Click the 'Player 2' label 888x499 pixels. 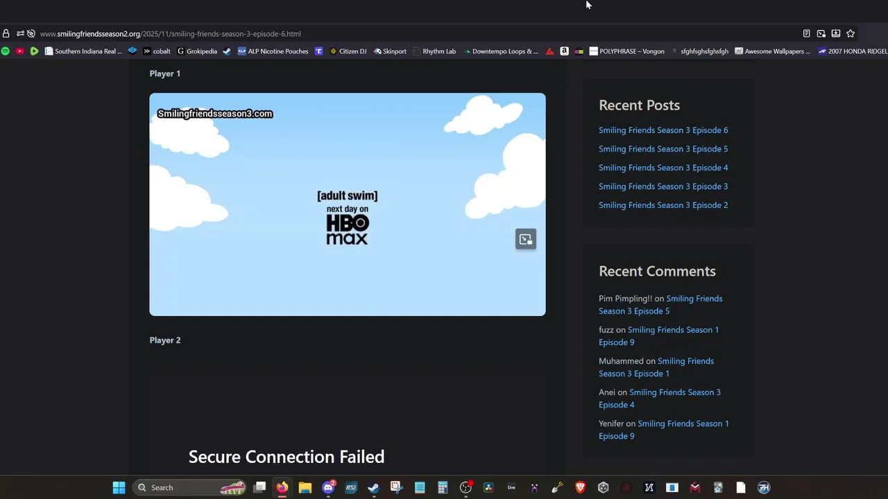coord(165,340)
